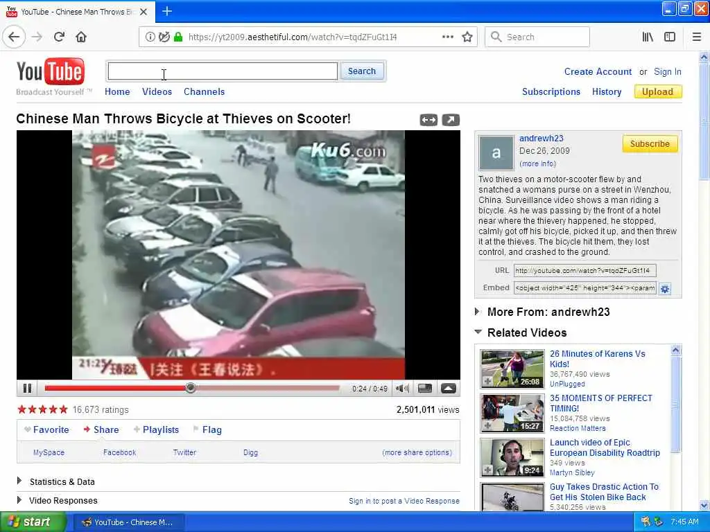Open 35 MOMENTS OF PERFECT TIMING thumbnail

coord(512,413)
